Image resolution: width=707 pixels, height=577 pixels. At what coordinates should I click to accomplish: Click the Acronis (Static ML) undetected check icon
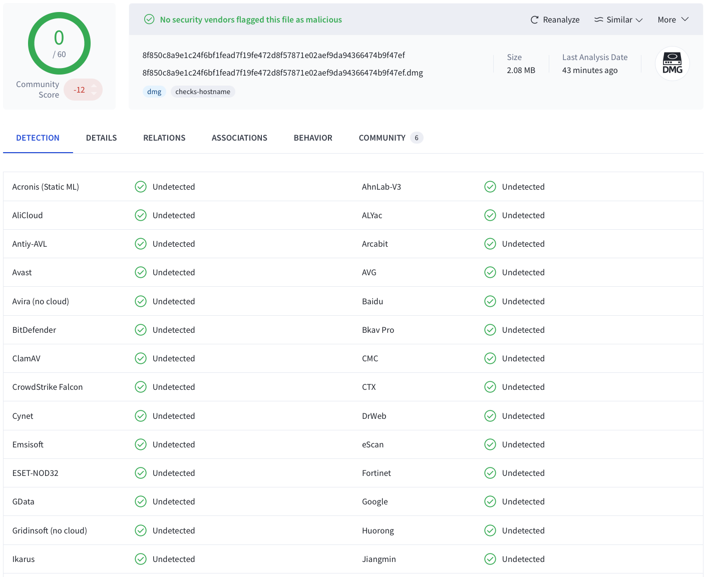coord(141,187)
